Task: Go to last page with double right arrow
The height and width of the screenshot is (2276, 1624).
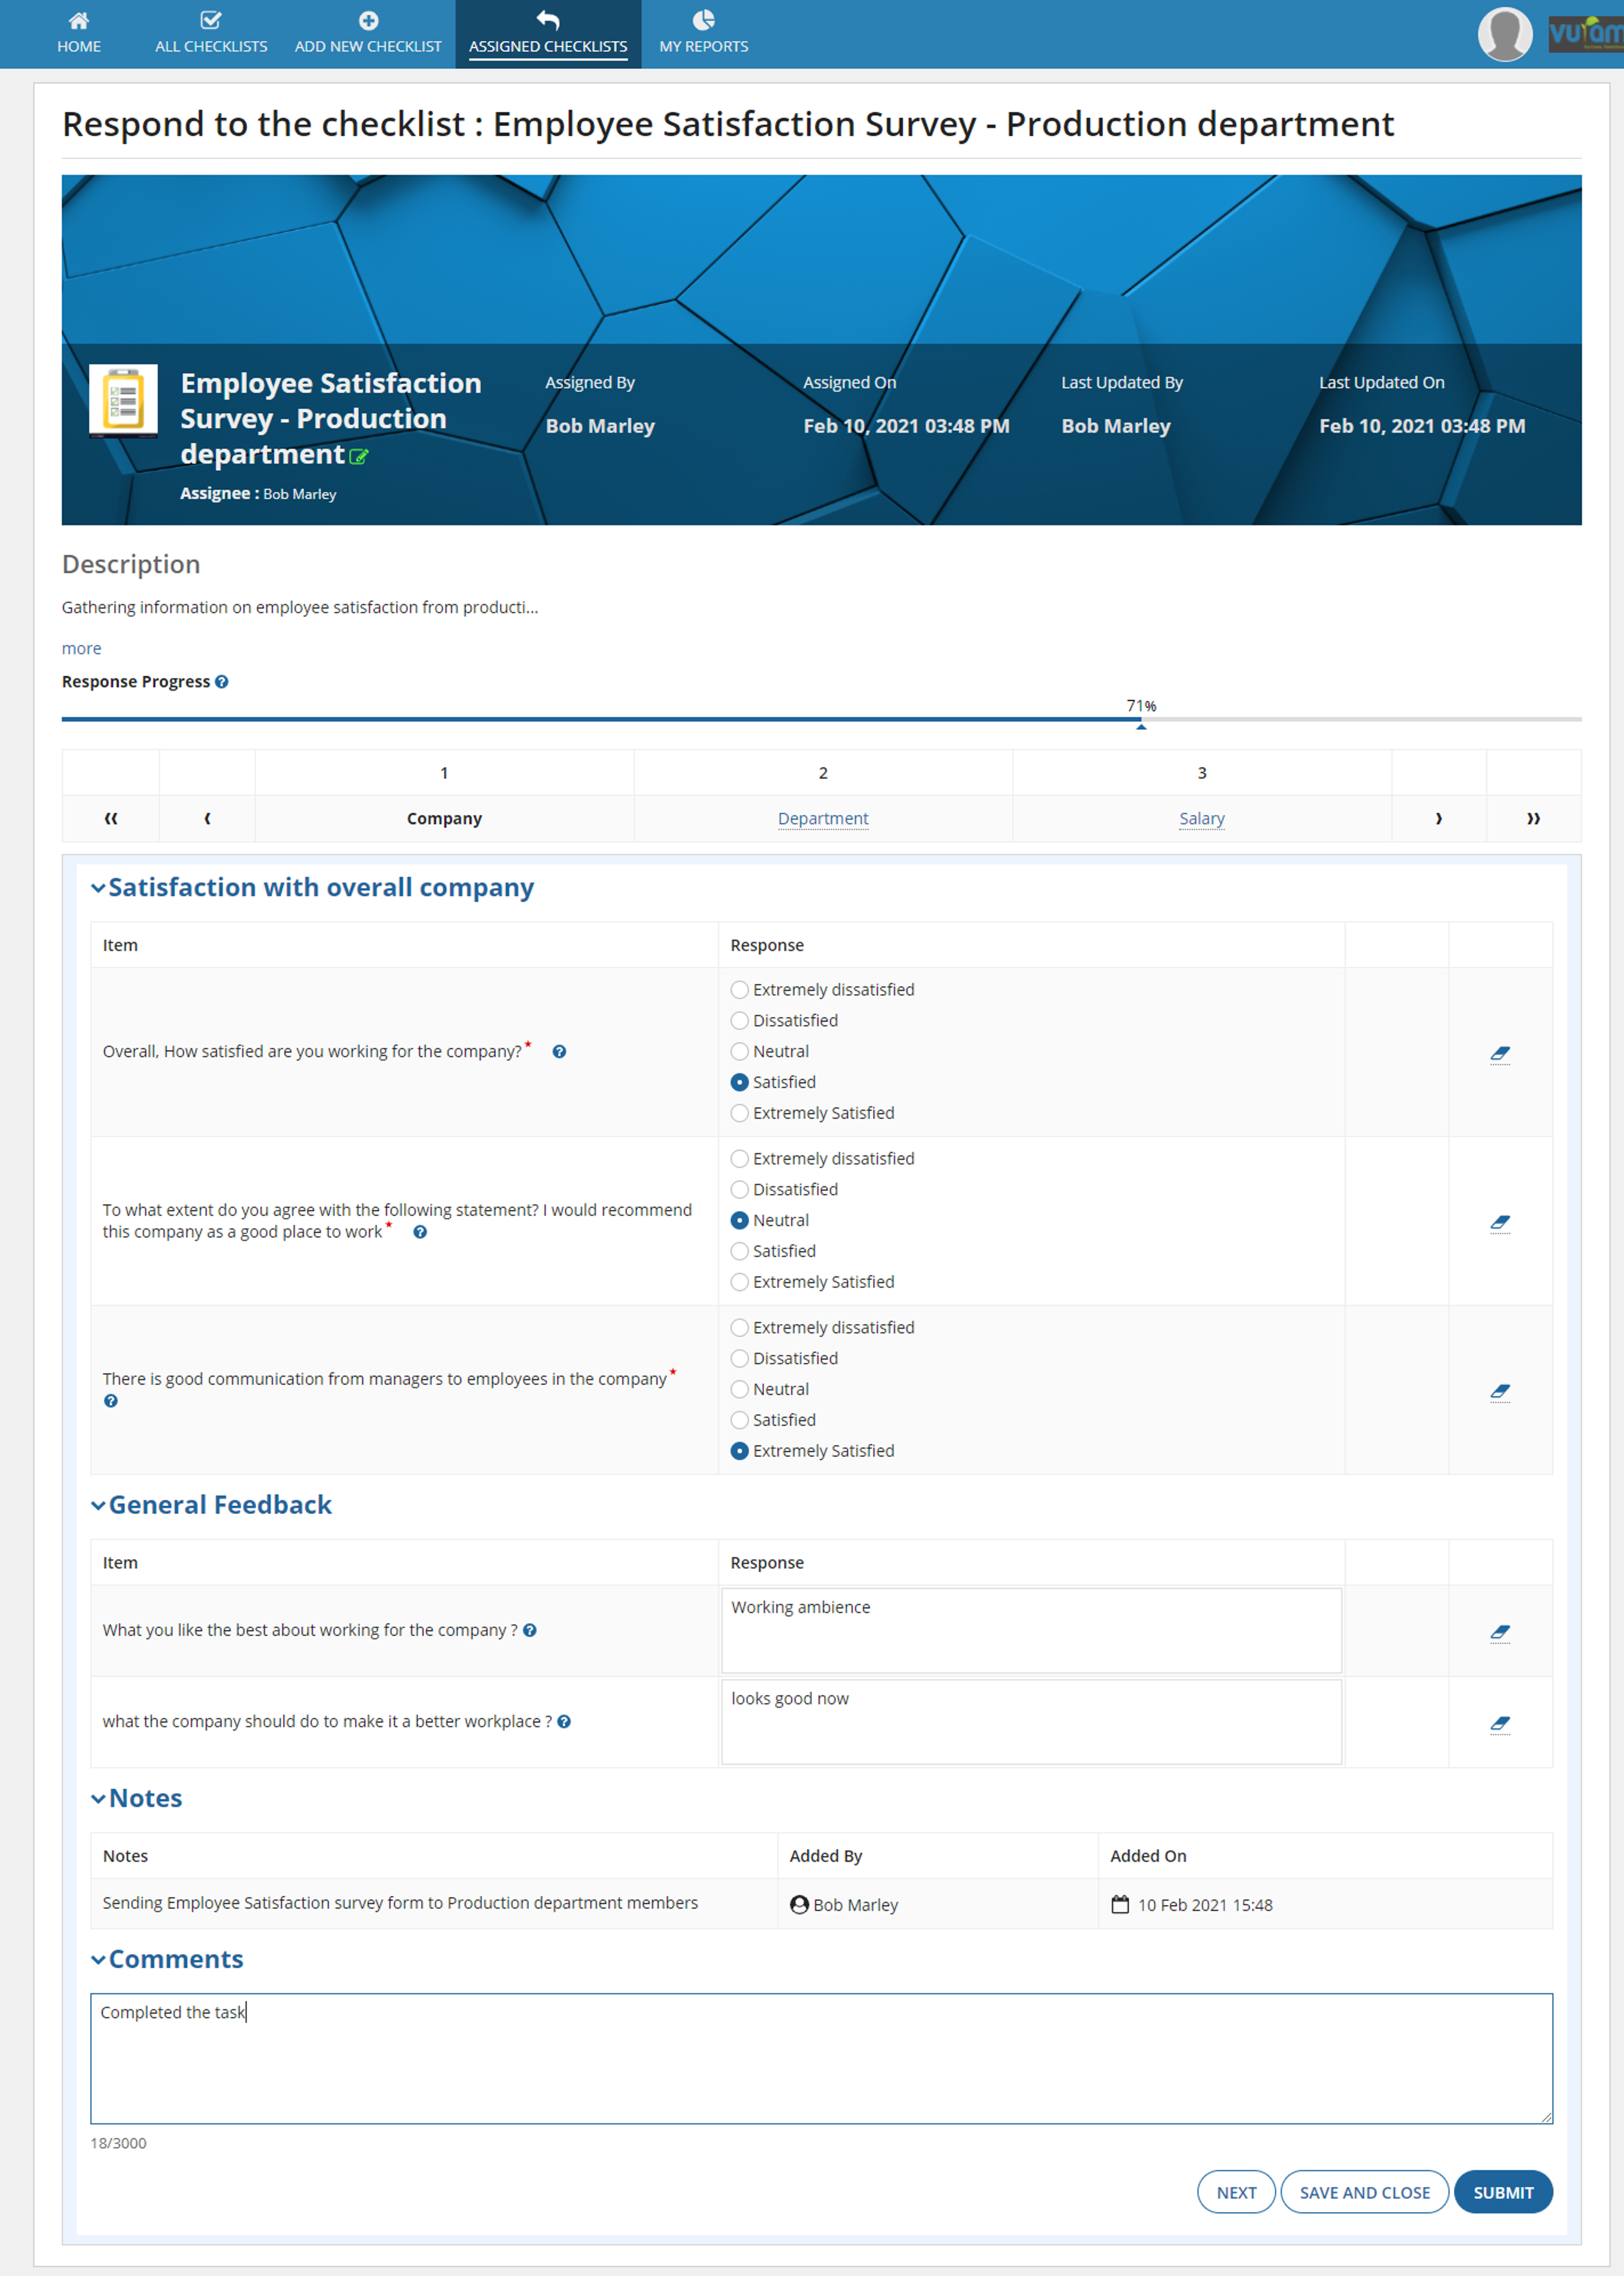Action: [1533, 819]
